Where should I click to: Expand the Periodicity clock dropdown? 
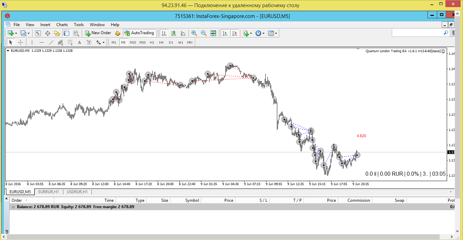coord(264,33)
